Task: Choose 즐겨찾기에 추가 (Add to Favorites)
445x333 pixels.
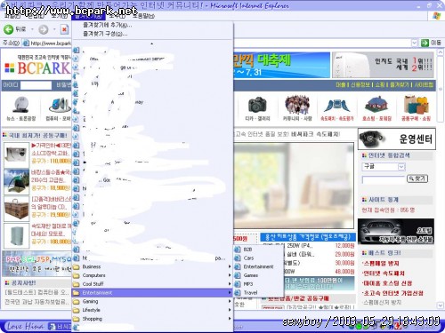Action: [108, 25]
